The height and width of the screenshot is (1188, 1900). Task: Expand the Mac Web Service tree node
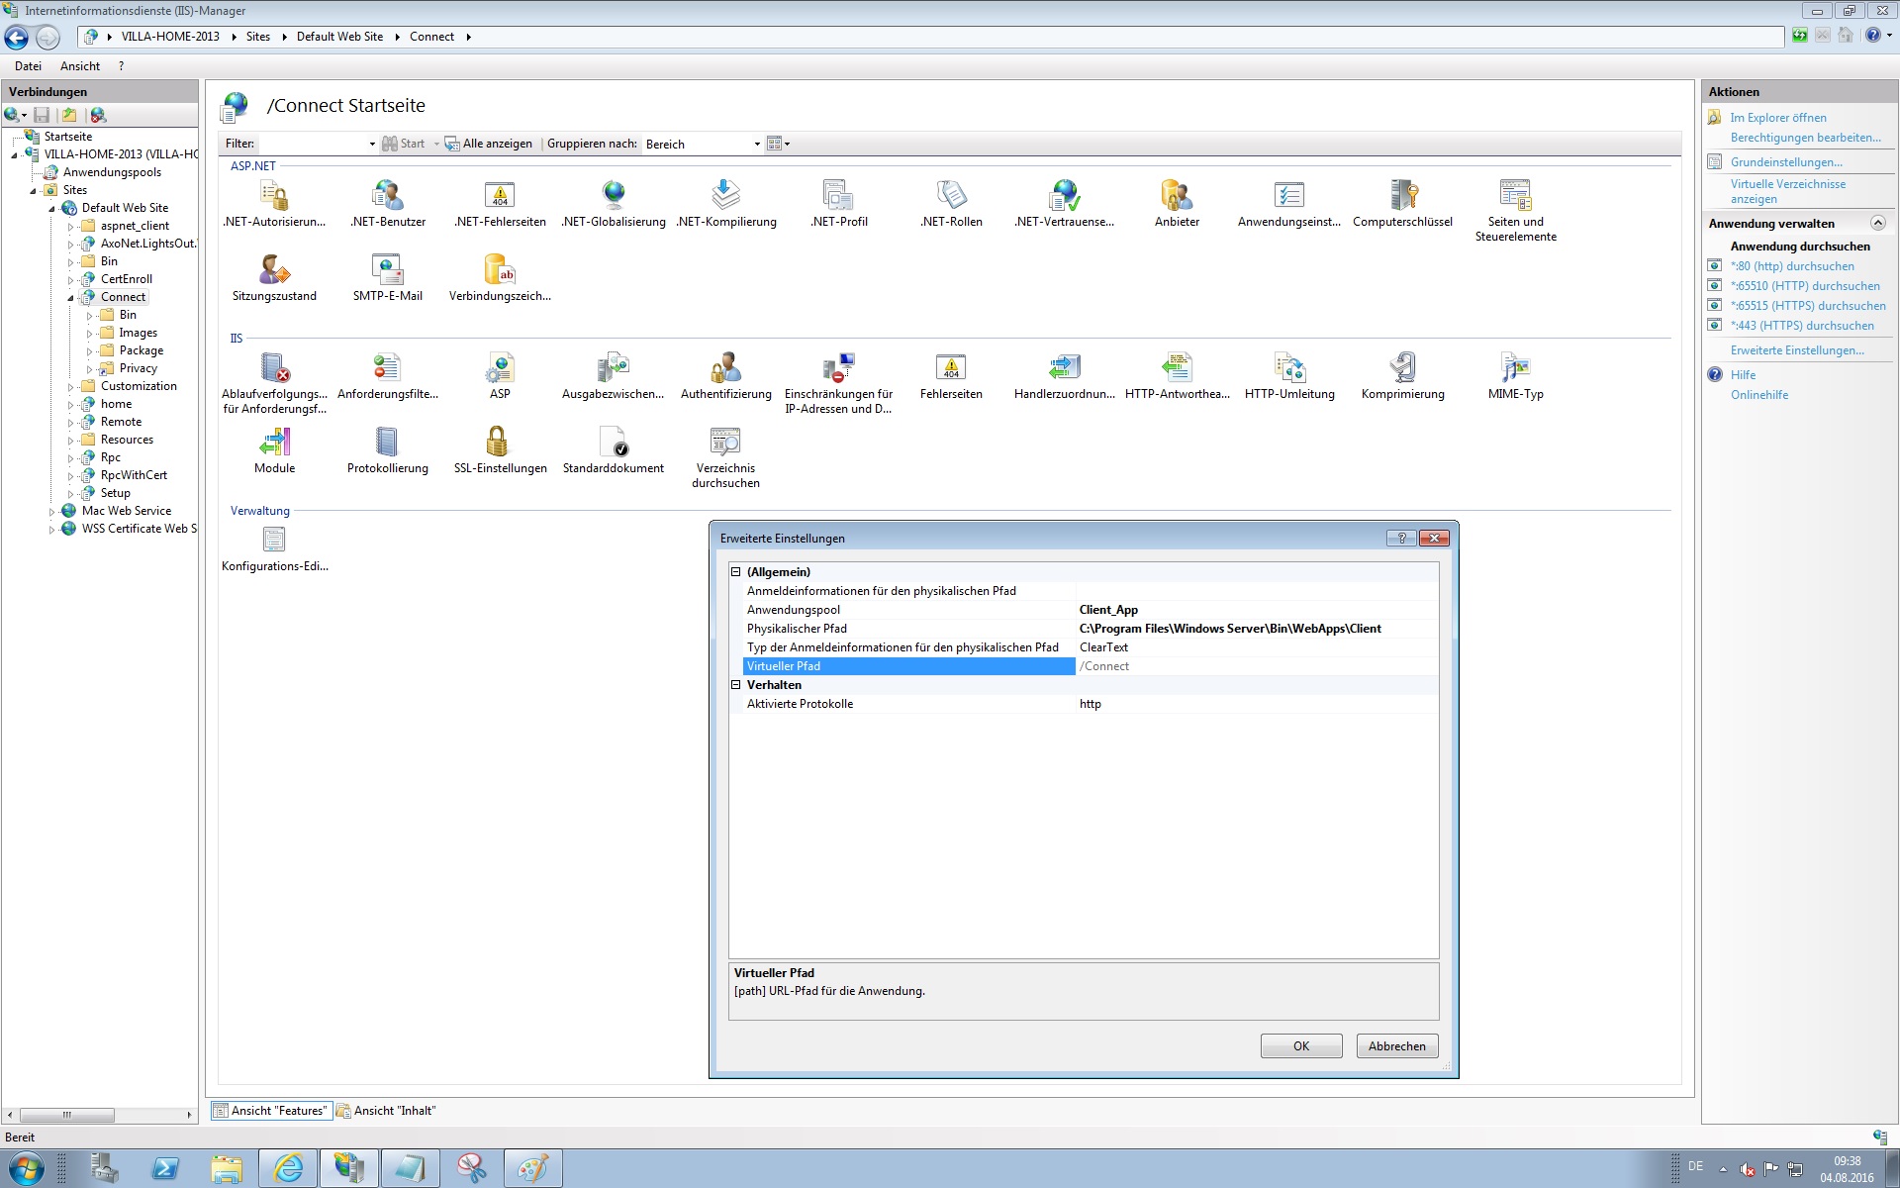pos(52,512)
